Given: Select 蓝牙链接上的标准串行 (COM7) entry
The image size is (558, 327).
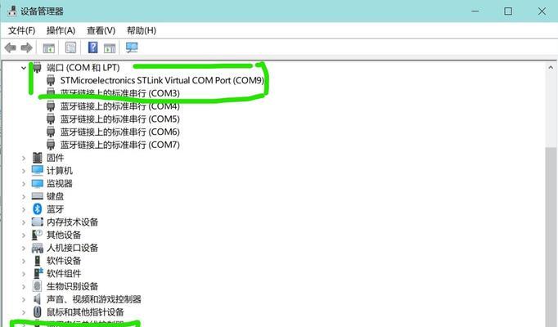Looking at the screenshot, I should coord(120,145).
